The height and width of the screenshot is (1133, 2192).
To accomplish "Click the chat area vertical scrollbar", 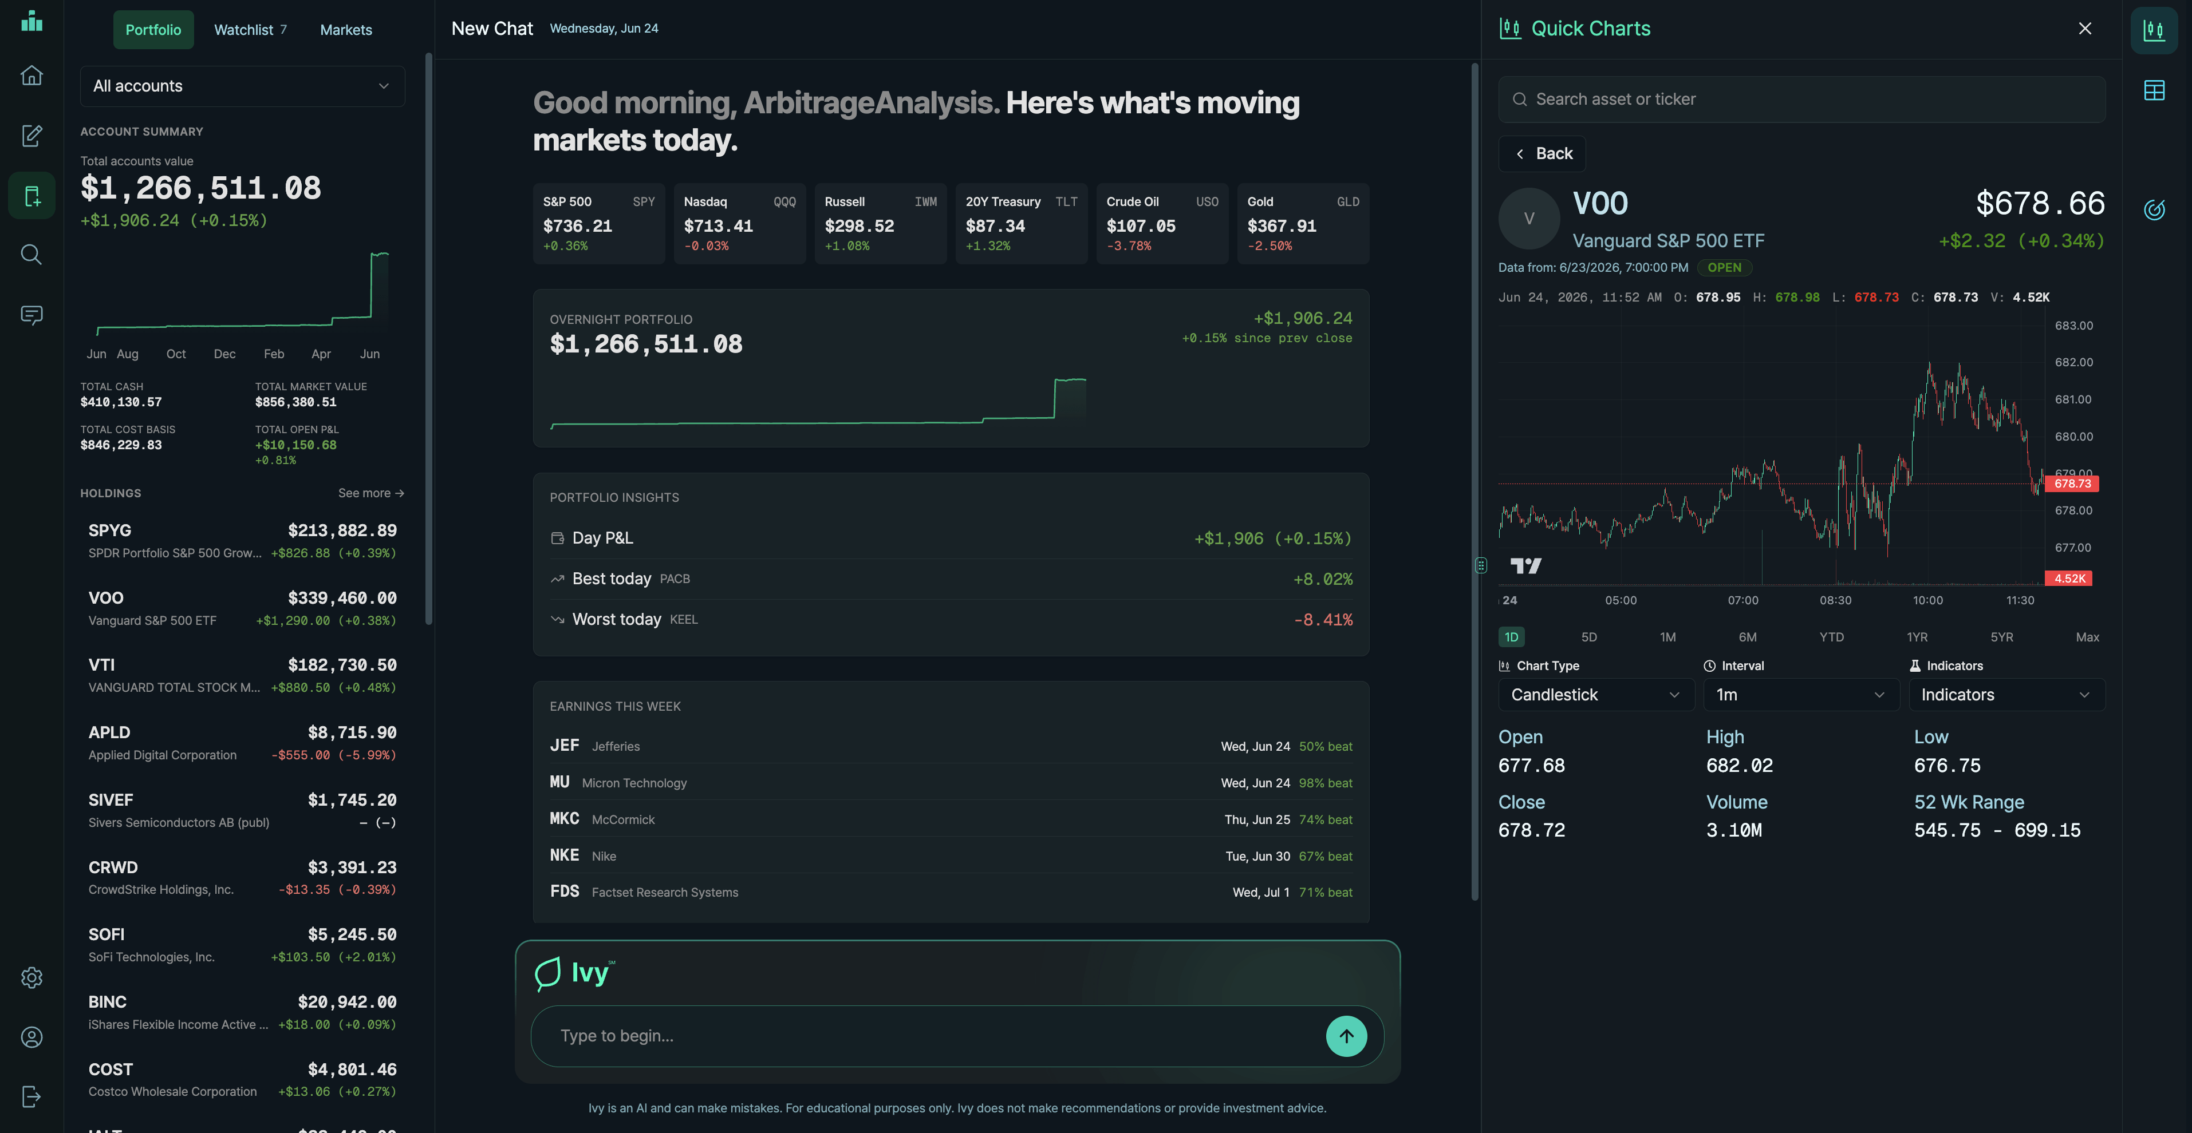I will [1475, 481].
